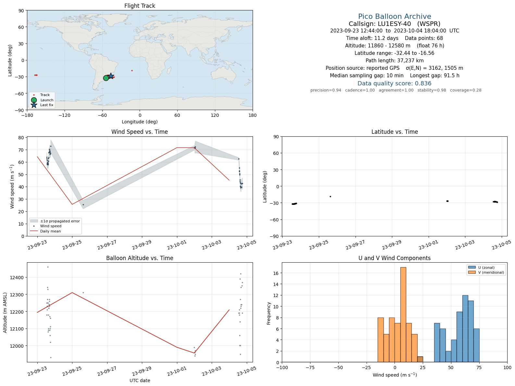Screen dimensions: 515x386
Task: Click the isolated track point in the Atlantic
Action: pos(132,70)
